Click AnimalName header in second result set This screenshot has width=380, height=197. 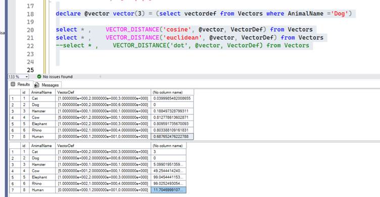click(42, 146)
